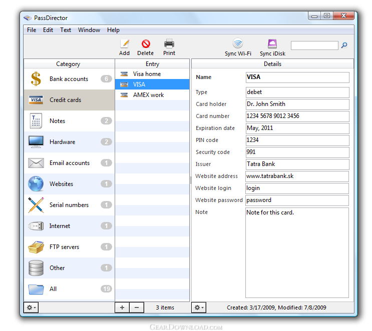Select the 'AMEX work' entry text
The image size is (372, 331).
click(x=148, y=95)
